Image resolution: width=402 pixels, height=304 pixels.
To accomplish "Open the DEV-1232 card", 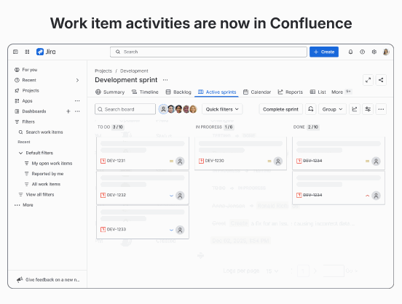I will 143,188.
